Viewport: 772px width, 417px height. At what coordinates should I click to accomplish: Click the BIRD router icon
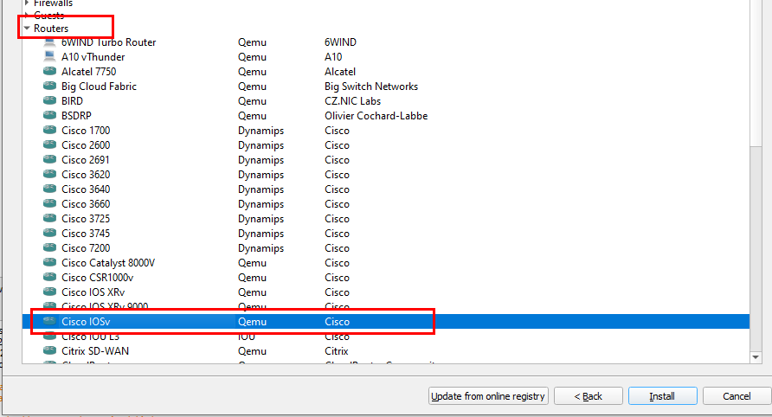click(49, 101)
